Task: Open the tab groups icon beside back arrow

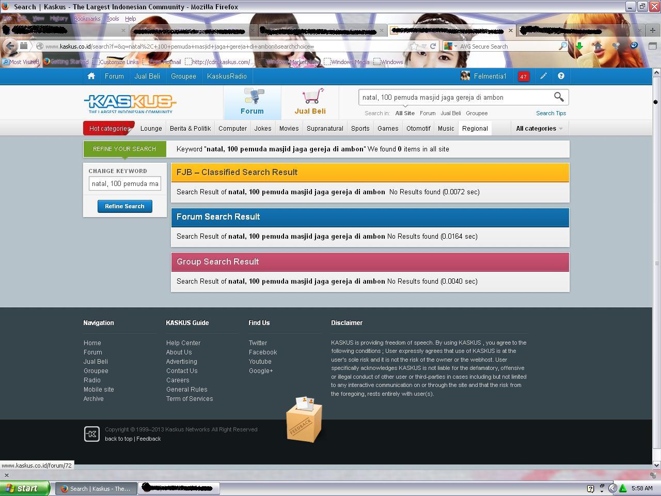Action: tap(24, 46)
